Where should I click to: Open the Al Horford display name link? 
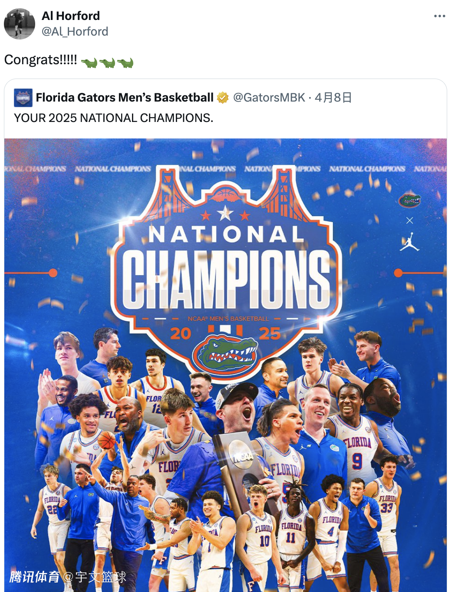71,16
